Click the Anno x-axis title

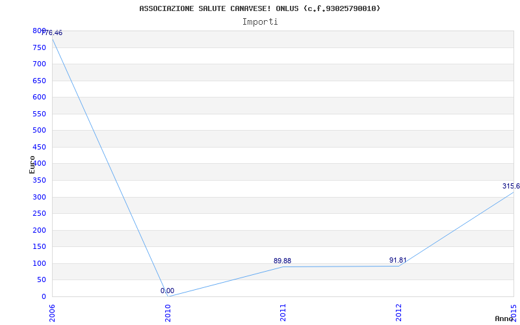tap(504, 318)
